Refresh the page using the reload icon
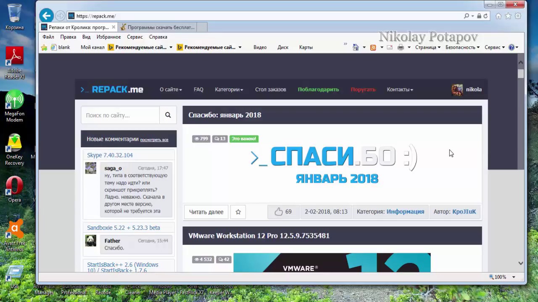The image size is (538, 302). point(485,16)
